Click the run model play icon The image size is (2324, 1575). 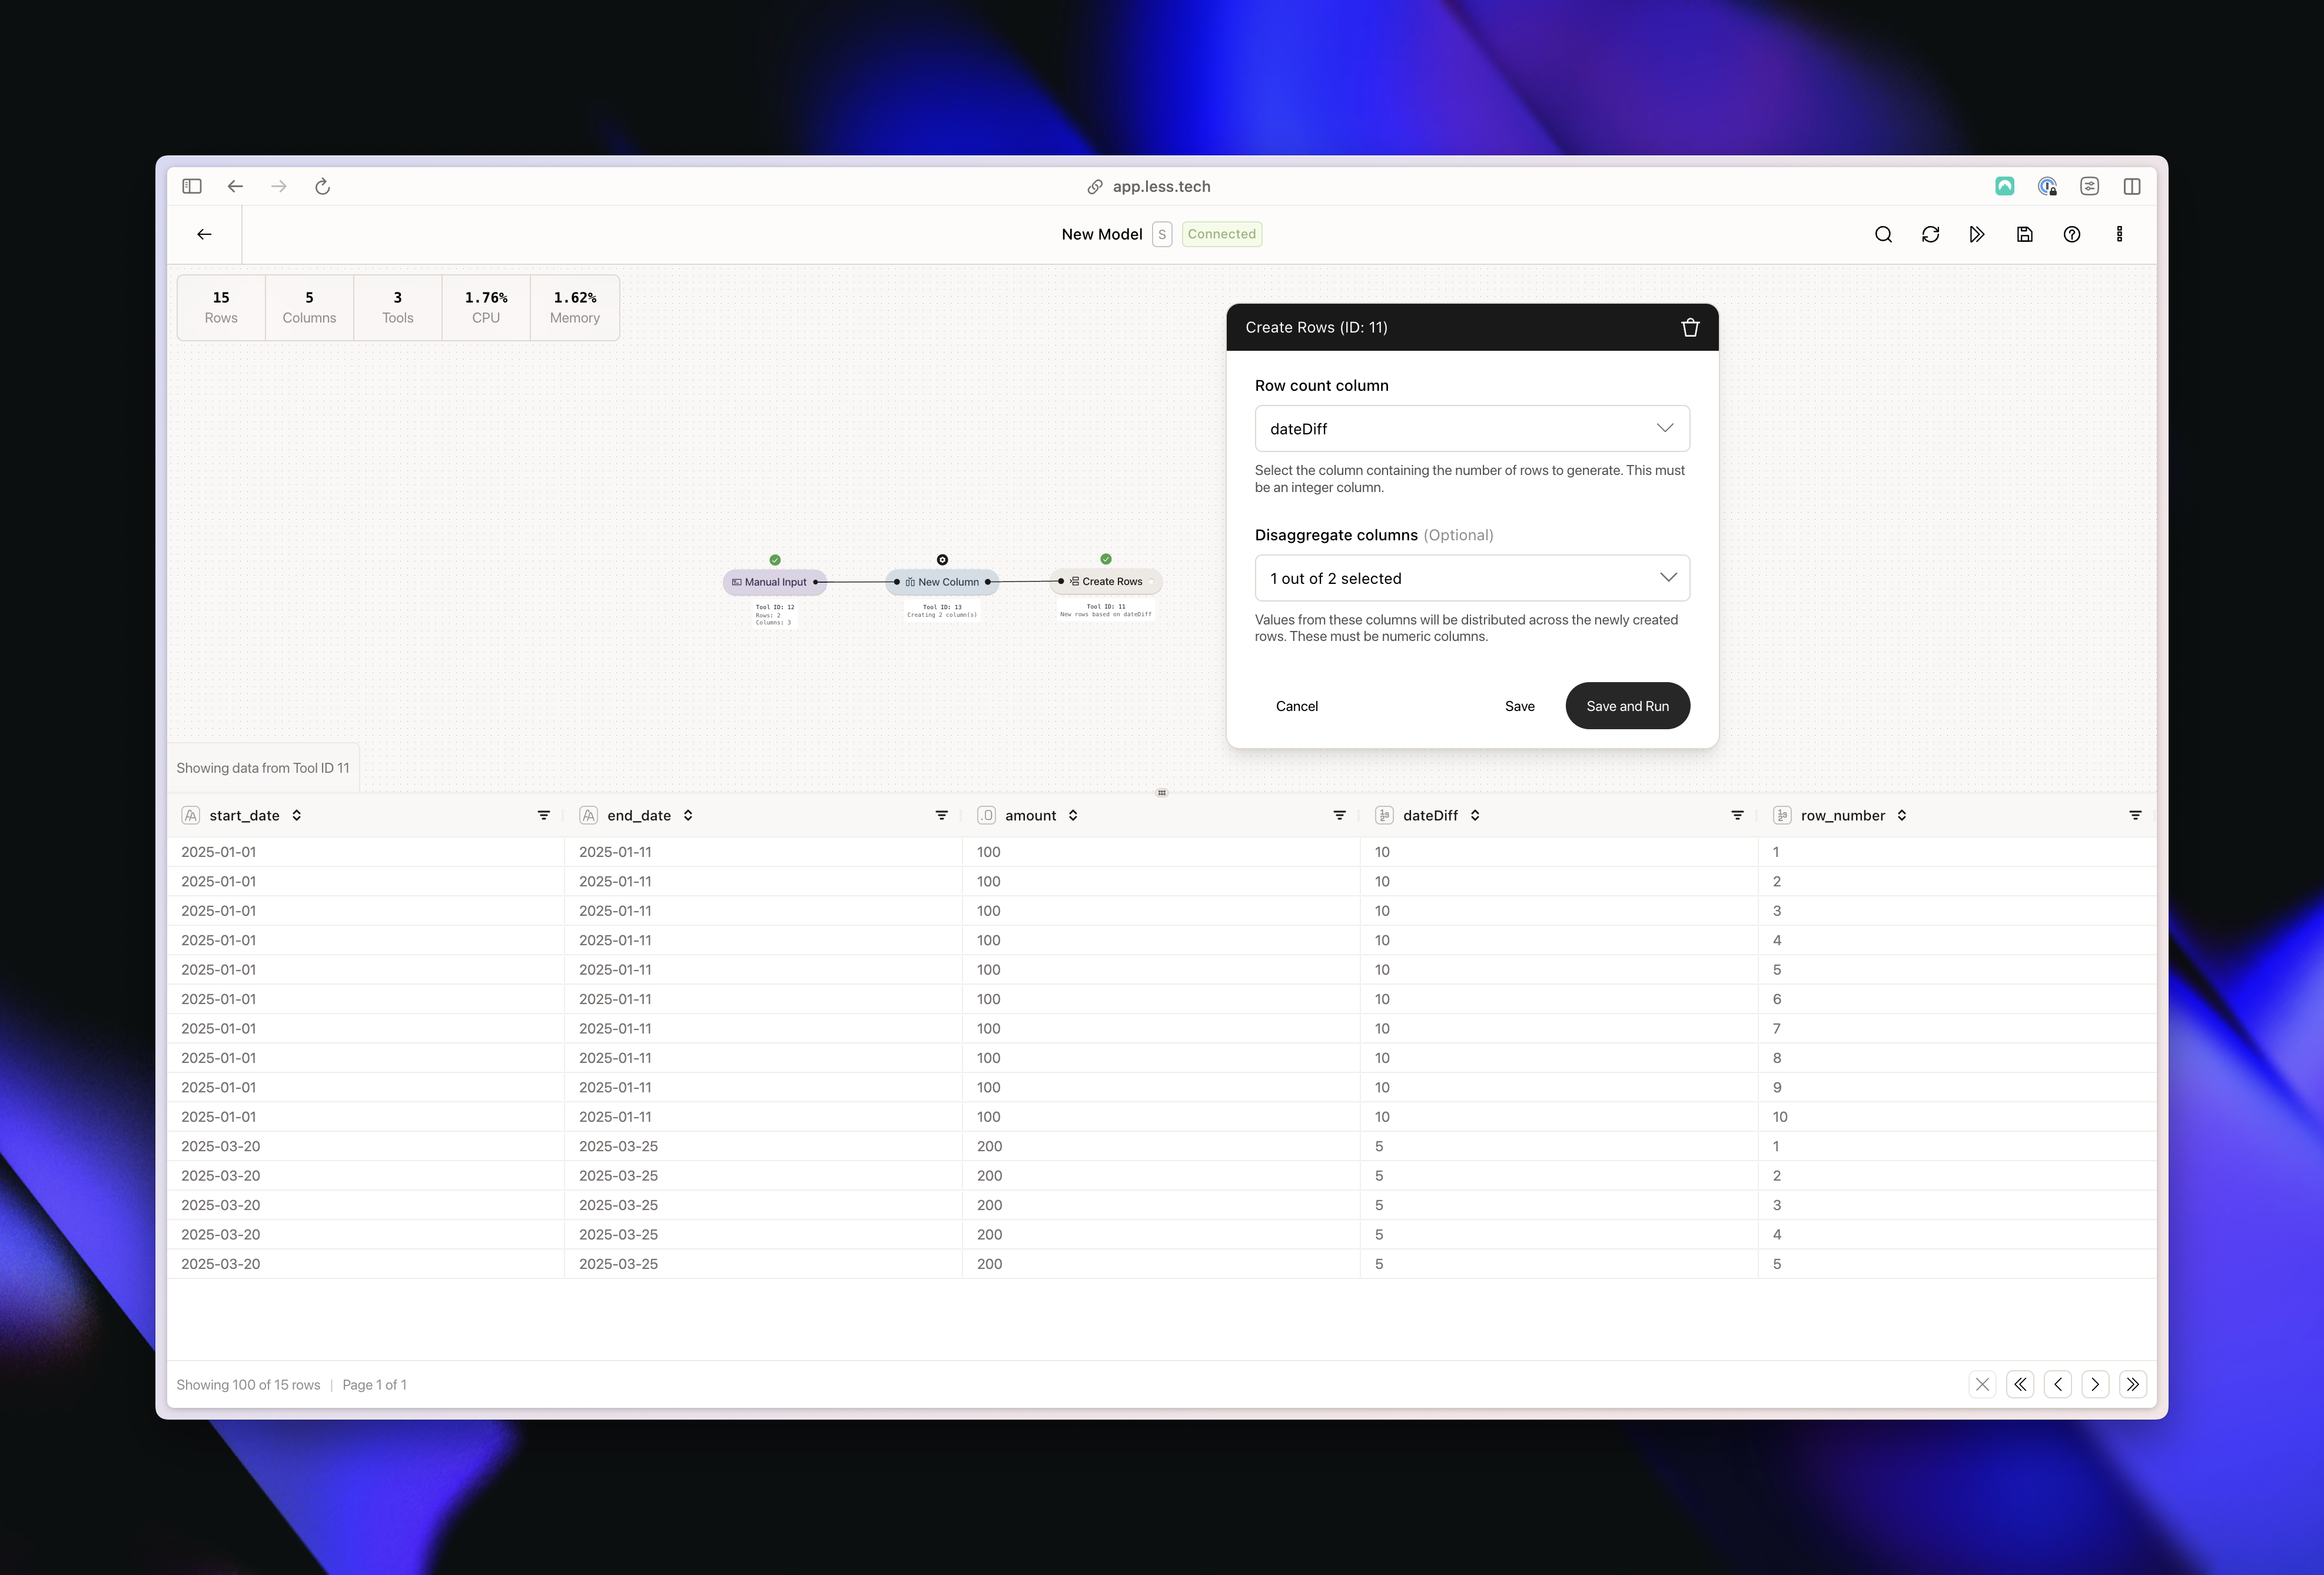click(x=1977, y=234)
